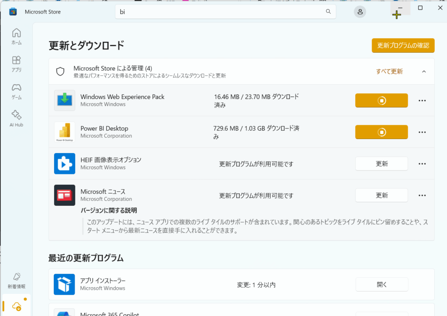Open more options for Power BI Desktop
The width and height of the screenshot is (447, 316).
point(422,132)
